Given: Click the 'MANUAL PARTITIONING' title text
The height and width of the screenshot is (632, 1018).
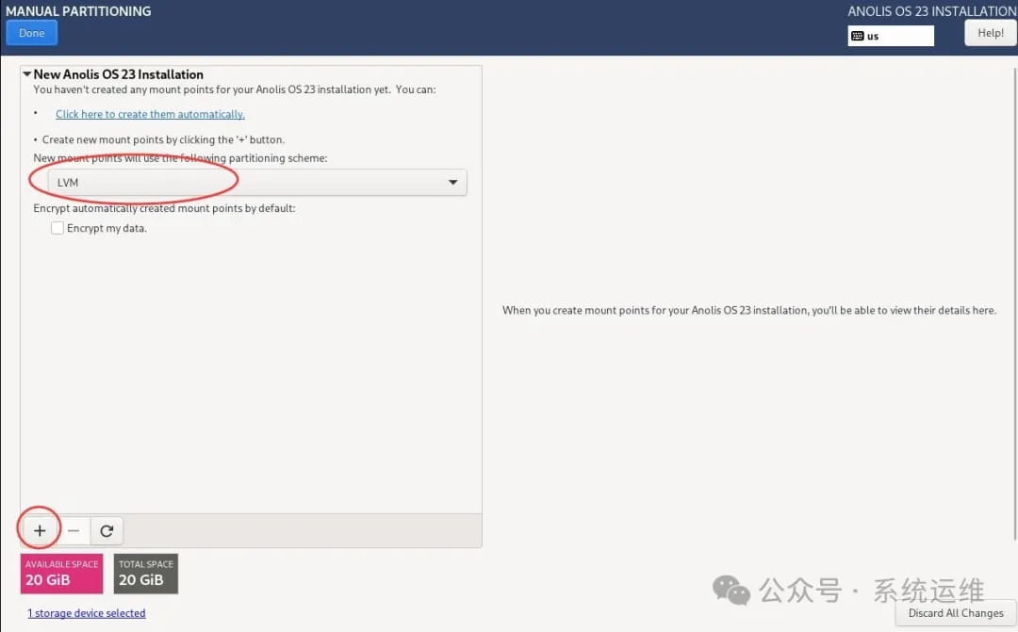Looking at the screenshot, I should coord(78,11).
